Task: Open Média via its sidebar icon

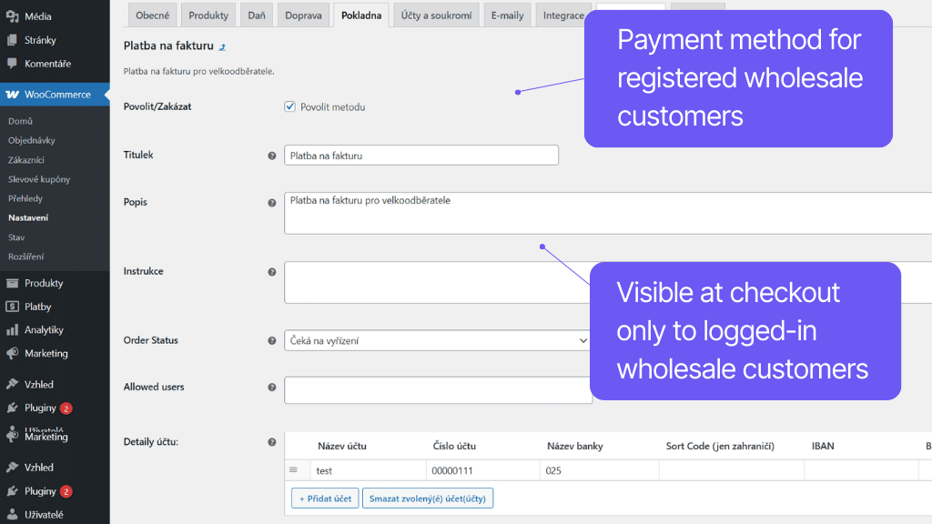Action: point(12,16)
